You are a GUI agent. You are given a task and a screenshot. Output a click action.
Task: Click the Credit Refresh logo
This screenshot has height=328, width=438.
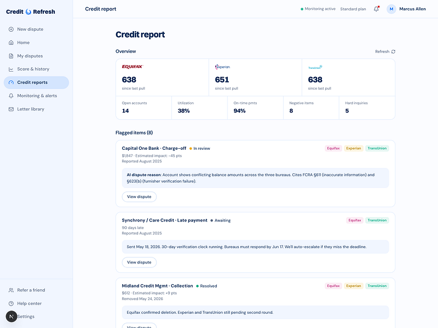coord(31,11)
